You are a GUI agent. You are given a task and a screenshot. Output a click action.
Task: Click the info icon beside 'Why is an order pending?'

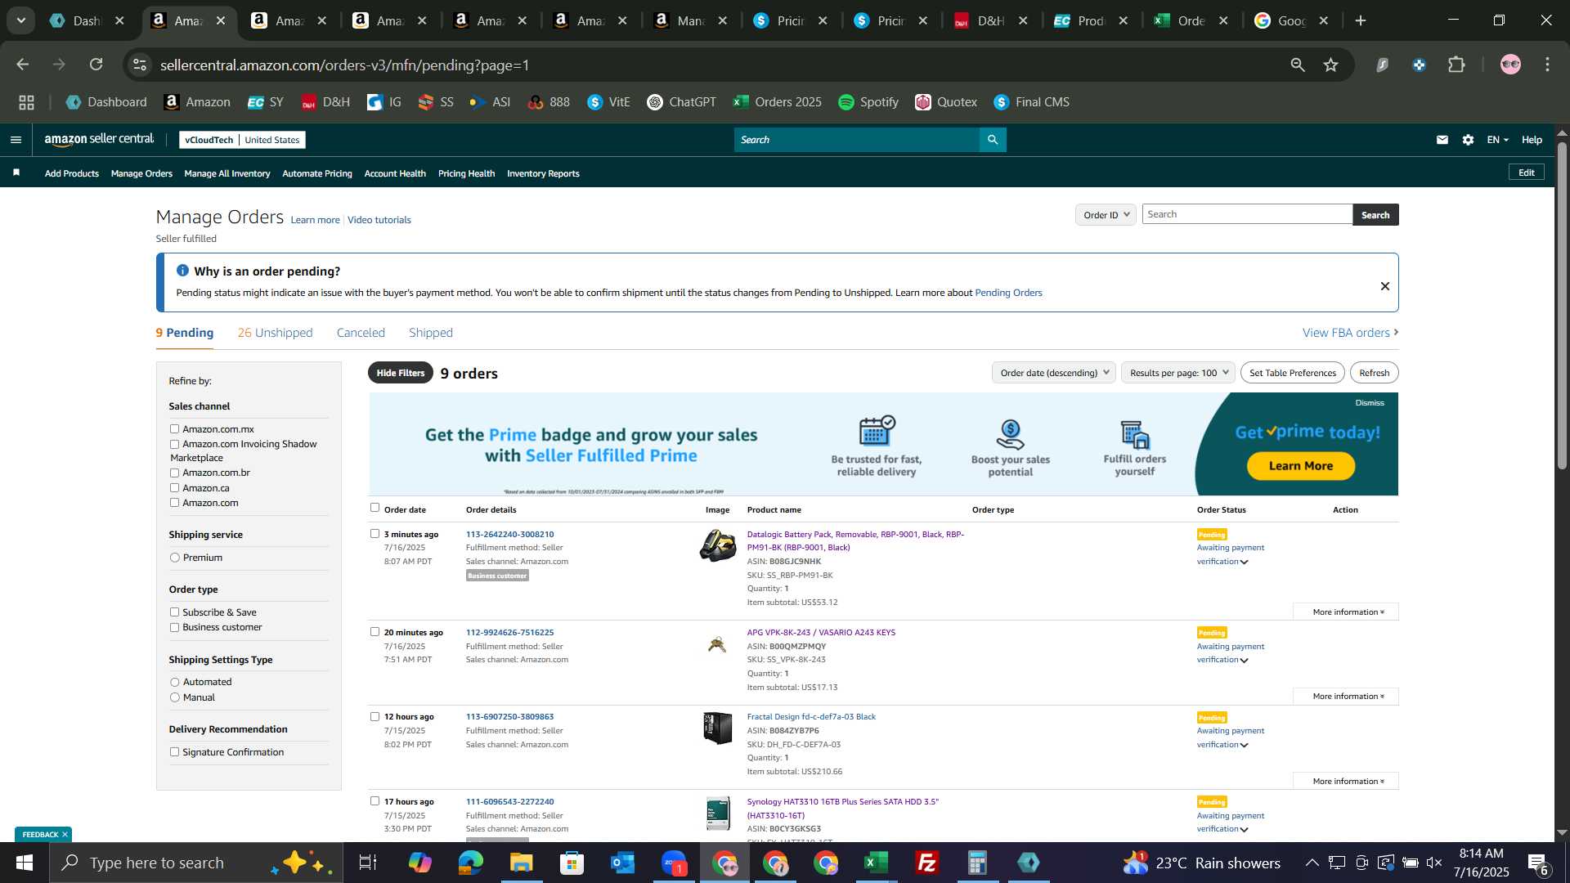coord(182,271)
